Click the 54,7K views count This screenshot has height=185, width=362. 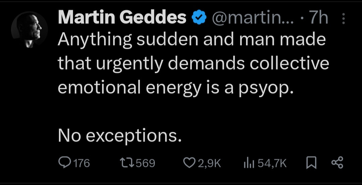pos(272,163)
